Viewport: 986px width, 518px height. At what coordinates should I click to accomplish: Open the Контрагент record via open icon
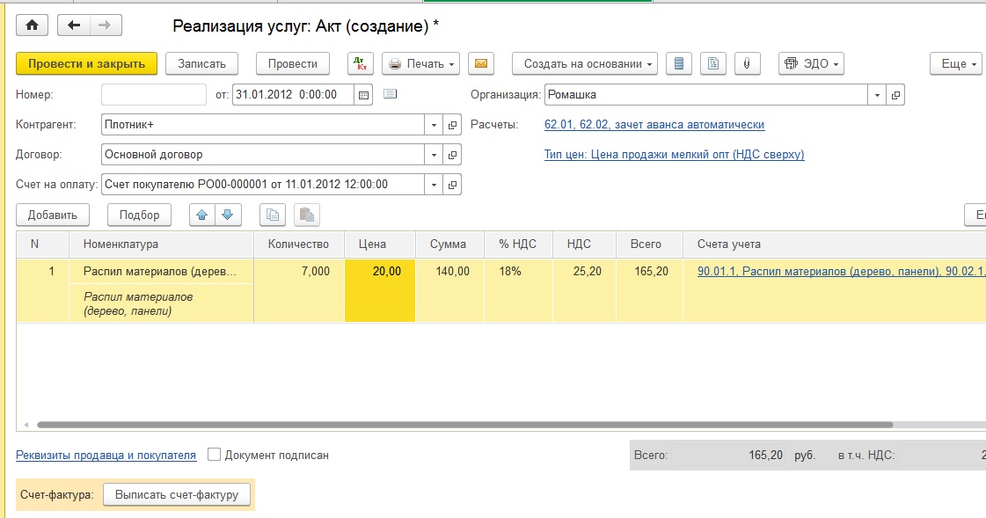(453, 125)
